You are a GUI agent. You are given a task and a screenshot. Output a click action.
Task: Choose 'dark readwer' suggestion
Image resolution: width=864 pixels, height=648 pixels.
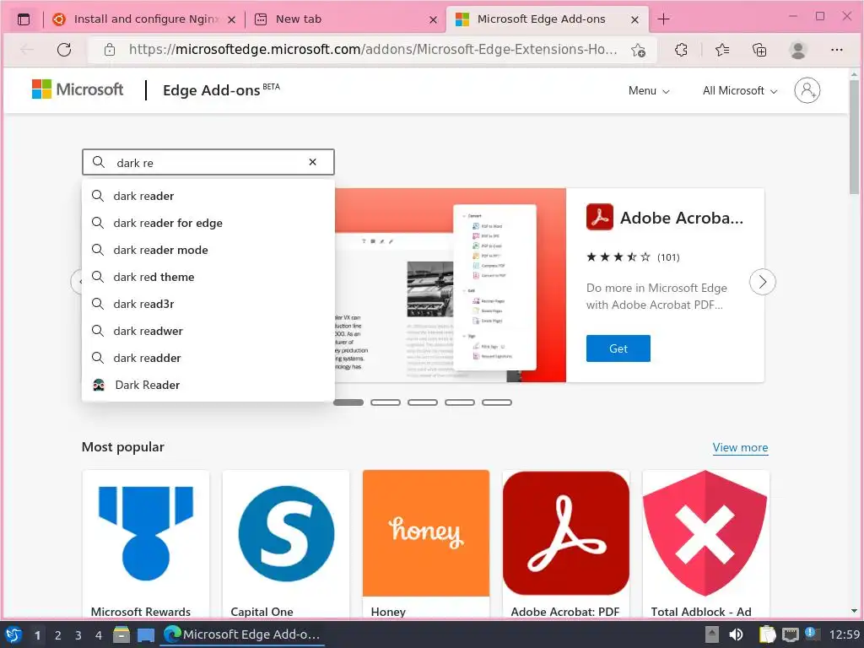tap(208, 331)
